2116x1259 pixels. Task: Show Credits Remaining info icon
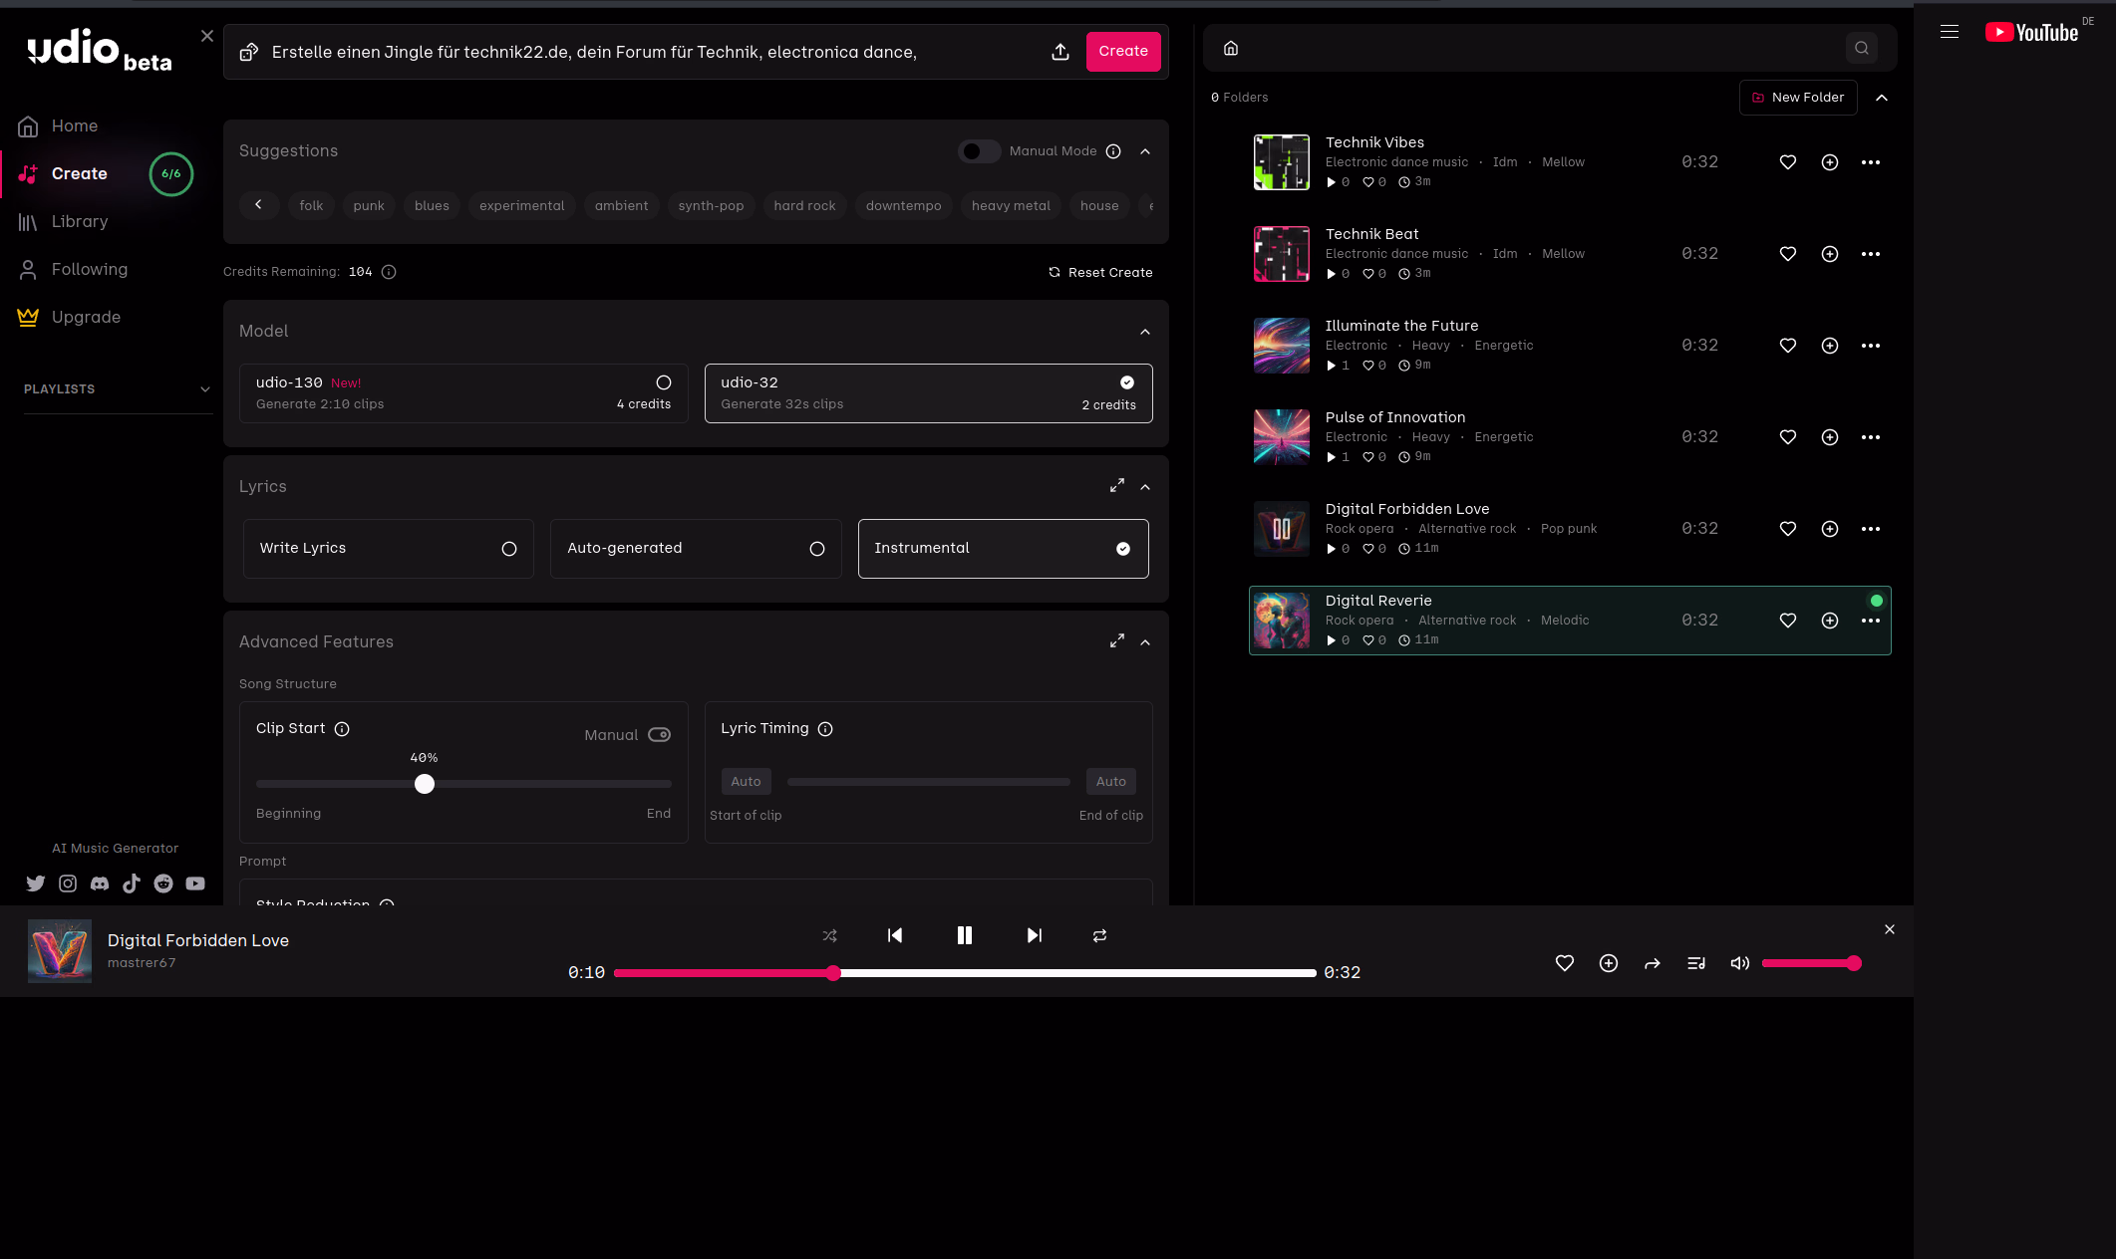389,272
